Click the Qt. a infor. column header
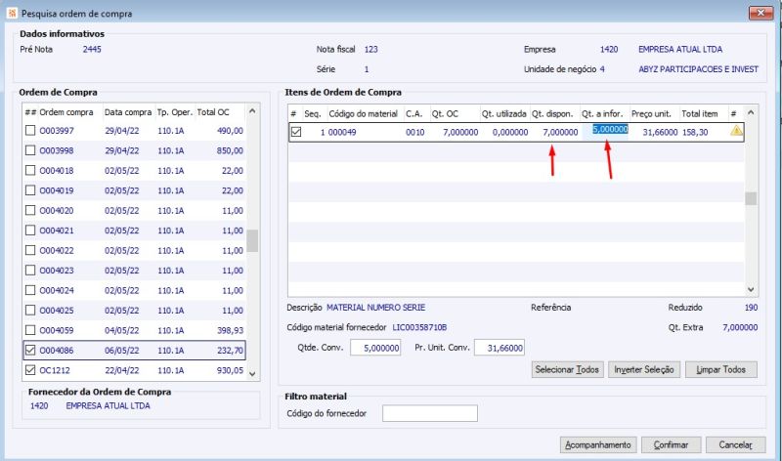Viewport: 782px width, 461px height. coord(602,114)
